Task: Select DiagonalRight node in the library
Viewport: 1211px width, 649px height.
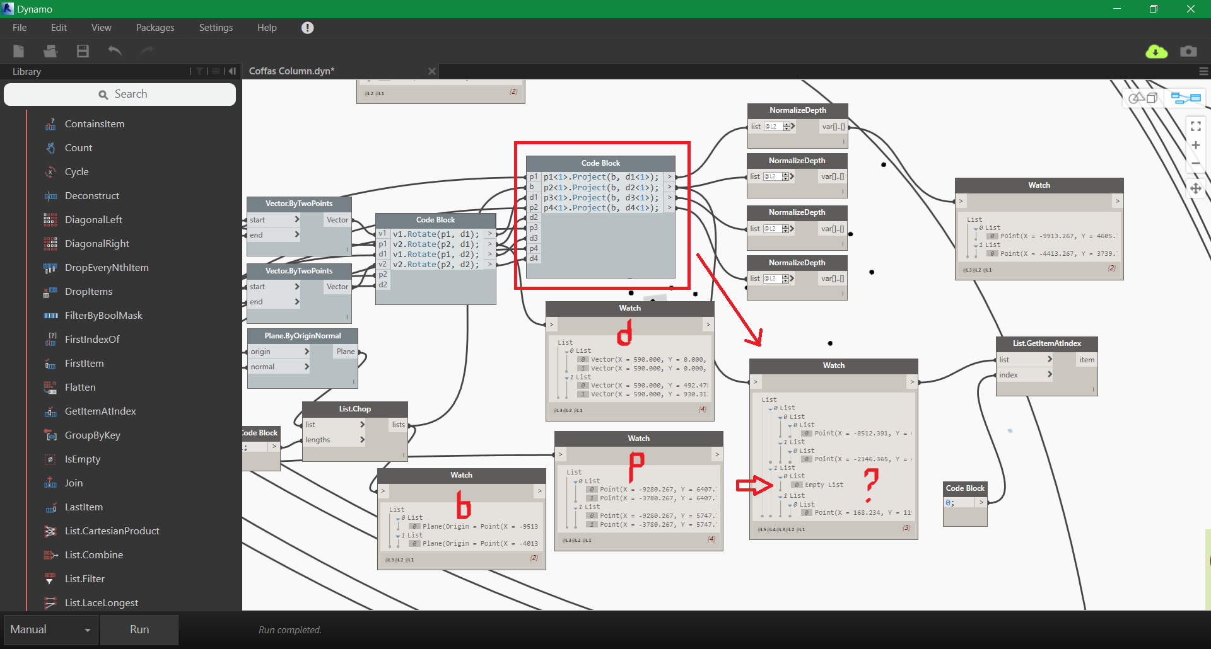Action: 97,244
